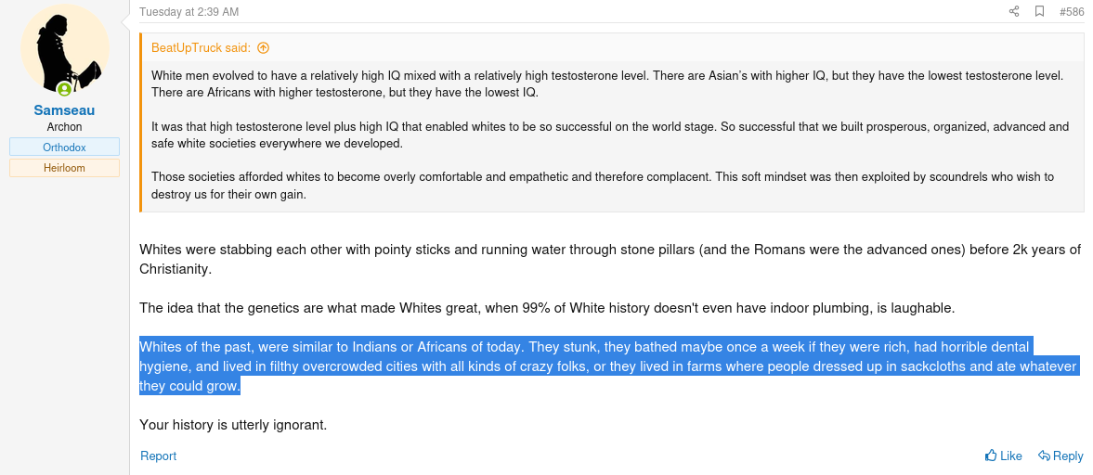Click the Tuesday at 2:39 AM timestamp
Image resolution: width=1093 pixels, height=475 pixels.
click(x=189, y=12)
